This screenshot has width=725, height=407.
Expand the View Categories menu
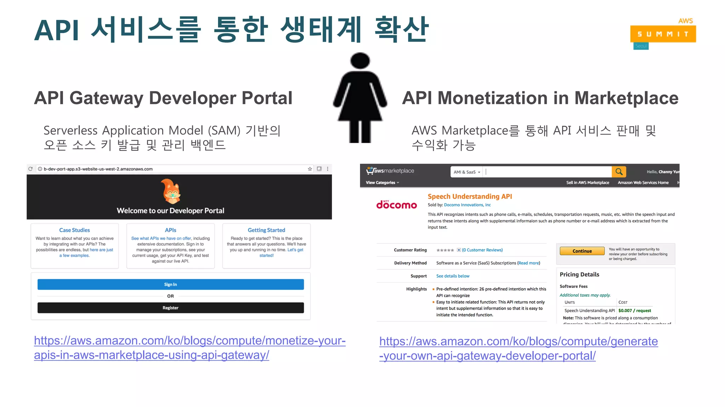pyautogui.click(x=382, y=183)
